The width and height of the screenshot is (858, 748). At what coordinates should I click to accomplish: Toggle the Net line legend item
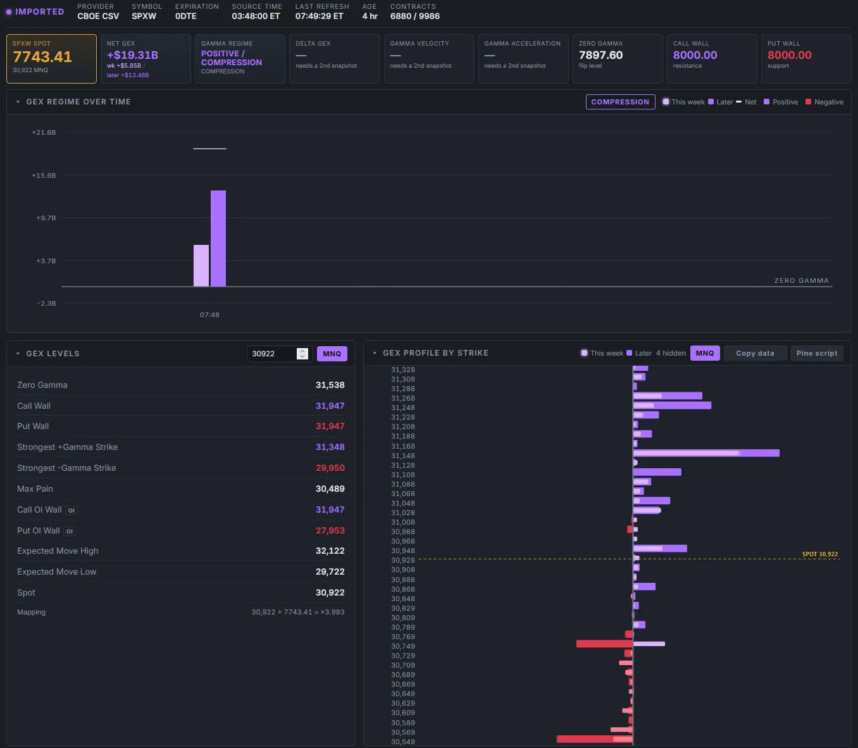point(746,102)
